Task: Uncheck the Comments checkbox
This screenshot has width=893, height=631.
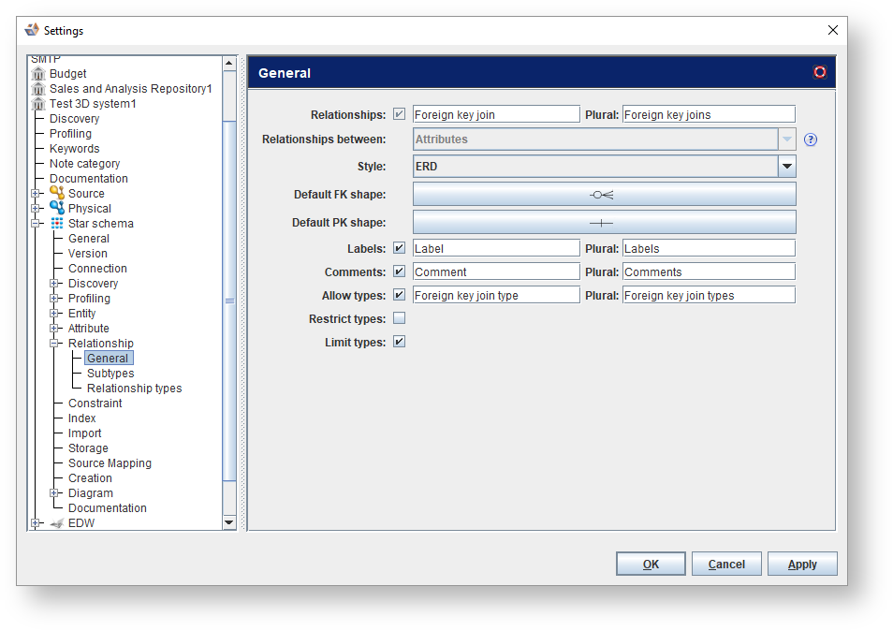Action: coord(400,271)
